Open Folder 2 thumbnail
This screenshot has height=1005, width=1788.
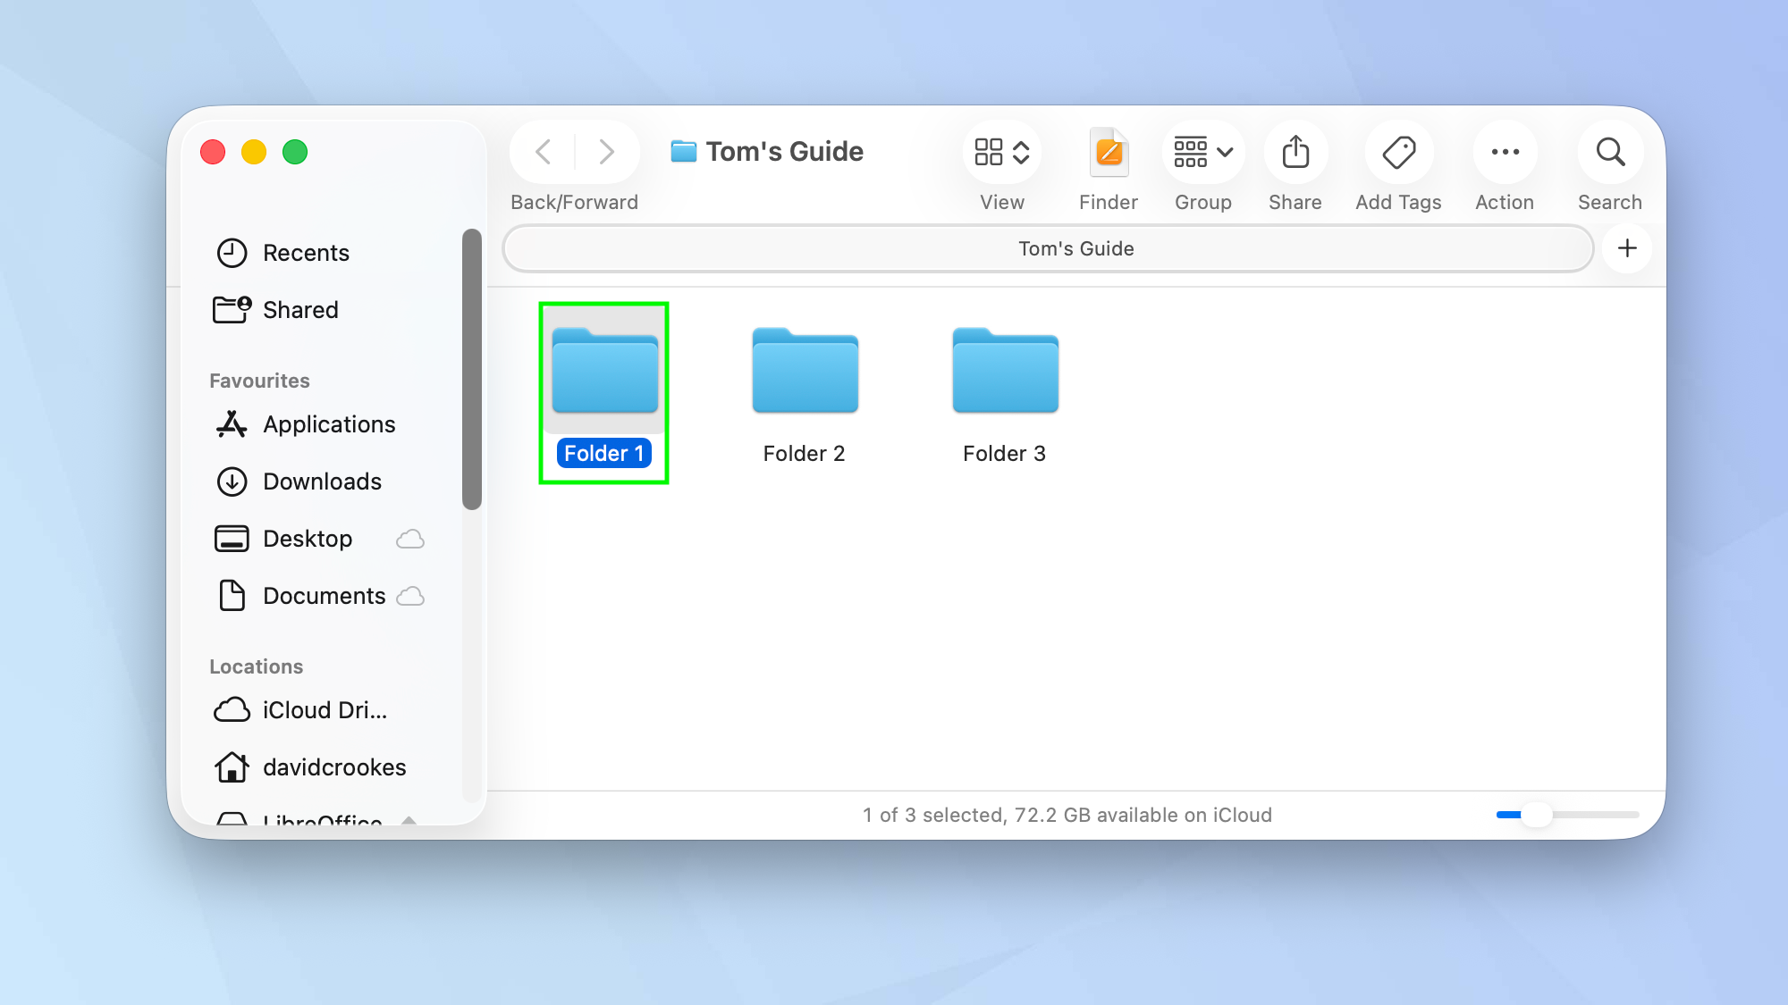pos(804,371)
